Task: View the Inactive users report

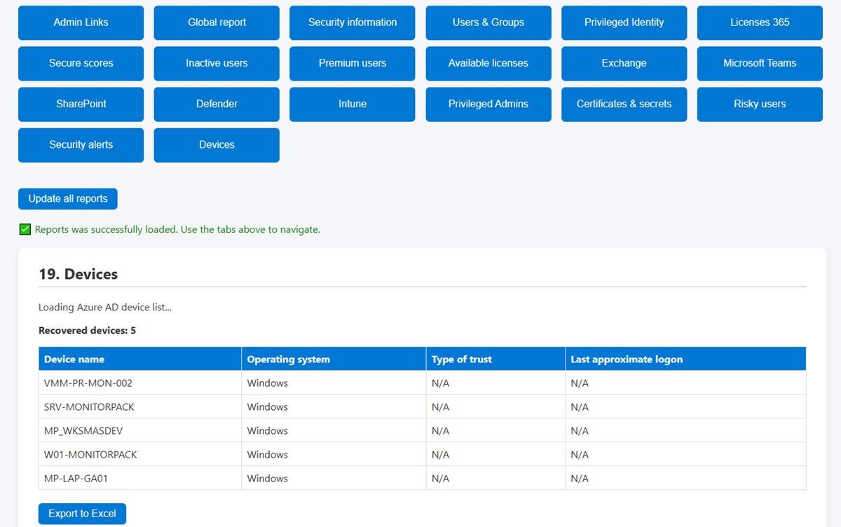Action: point(217,63)
